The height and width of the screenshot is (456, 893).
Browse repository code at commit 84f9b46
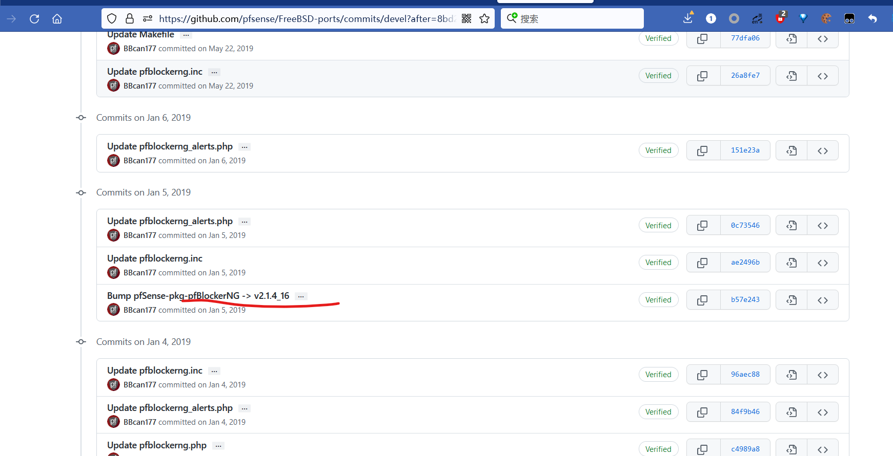pos(823,412)
